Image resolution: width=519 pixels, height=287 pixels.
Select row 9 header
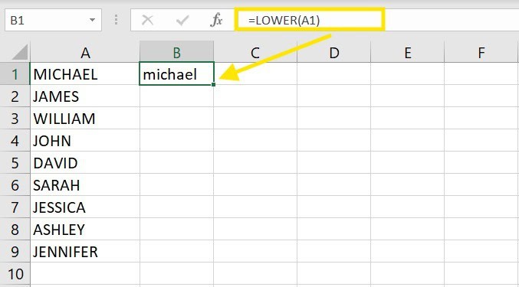pos(15,251)
